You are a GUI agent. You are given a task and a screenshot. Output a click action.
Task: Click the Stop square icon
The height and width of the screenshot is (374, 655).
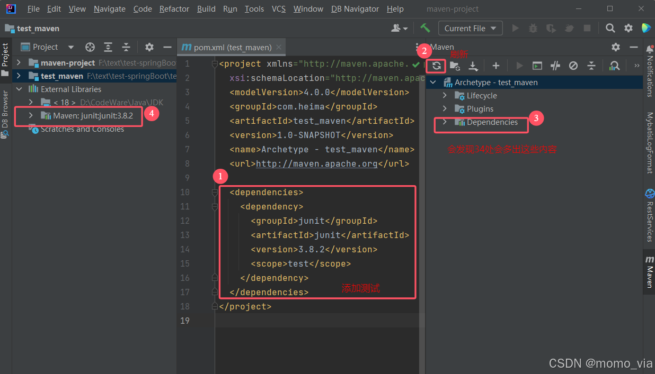tap(587, 28)
